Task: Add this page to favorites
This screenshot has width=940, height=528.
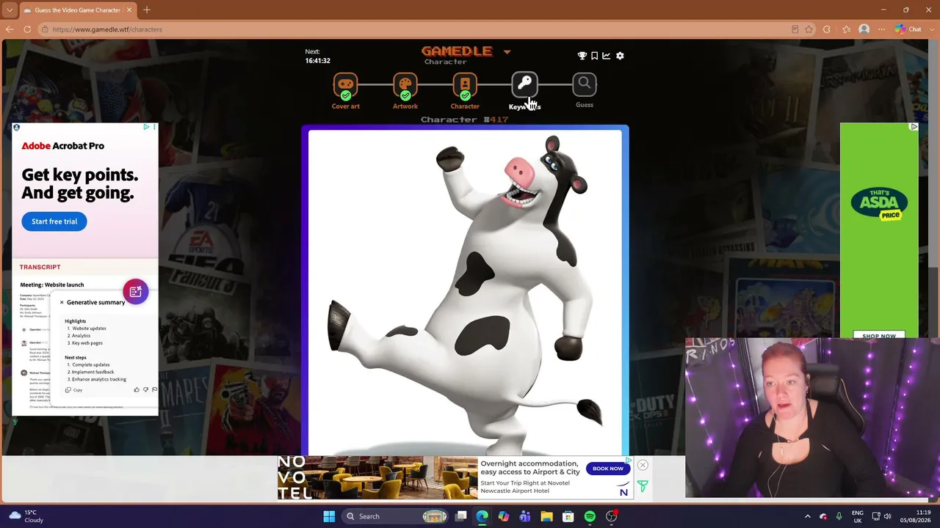Action: pyautogui.click(x=809, y=29)
